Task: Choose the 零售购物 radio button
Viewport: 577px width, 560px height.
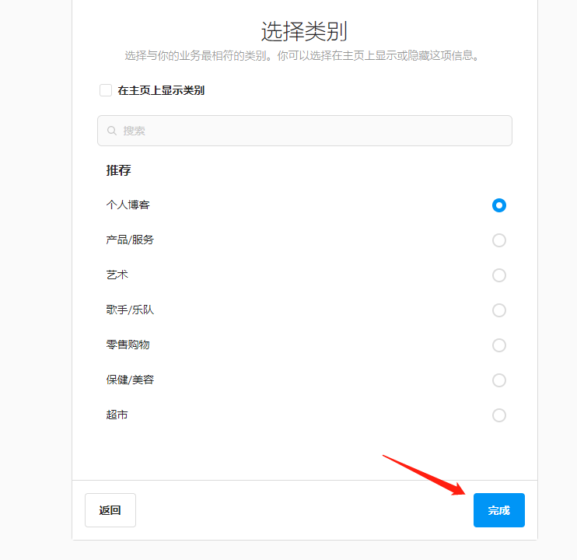Action: (499, 345)
